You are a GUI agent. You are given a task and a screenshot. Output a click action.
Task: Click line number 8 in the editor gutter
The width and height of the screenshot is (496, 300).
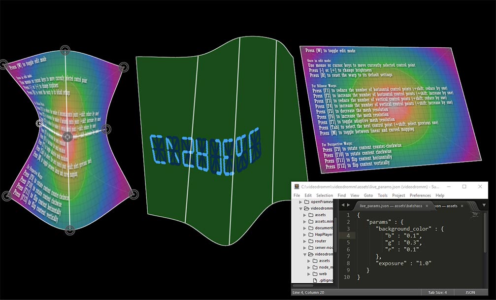[x=348, y=263]
